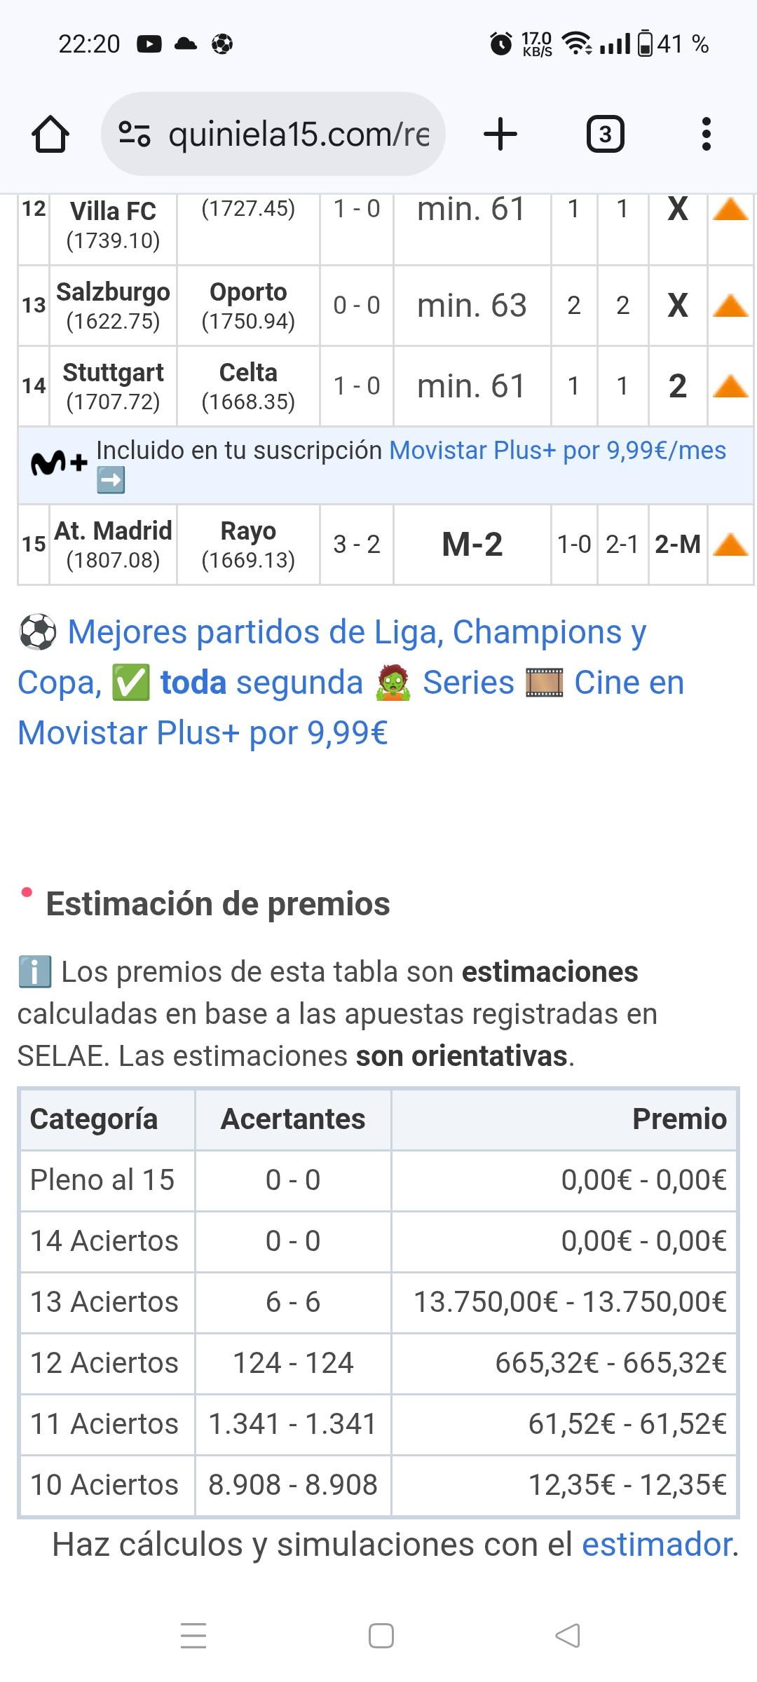Tap the Android home navigation button

pyautogui.click(x=381, y=1636)
